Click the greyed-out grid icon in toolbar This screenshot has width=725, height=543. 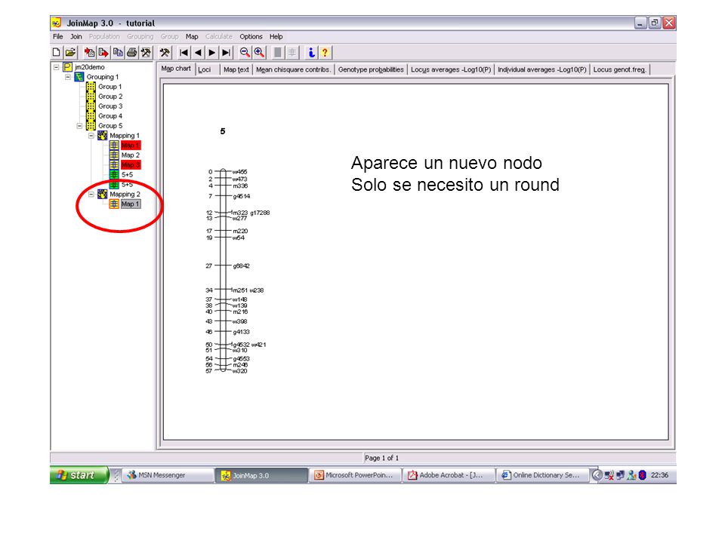[292, 53]
